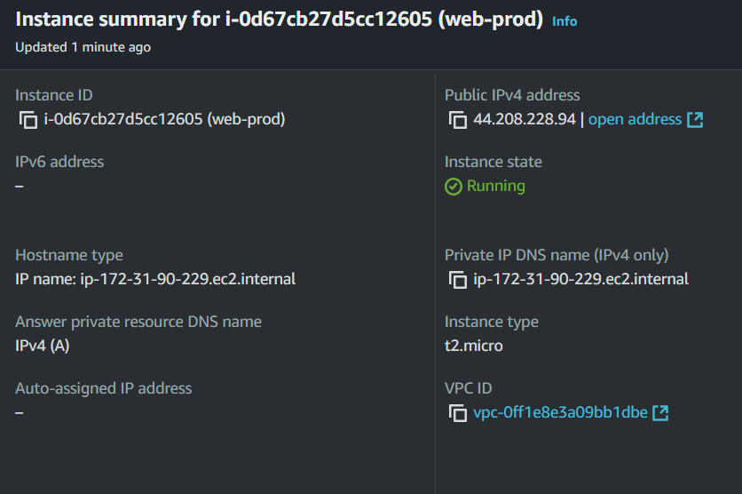Viewport: 742px width, 494px height.
Task: Click the Auto-assigned IP address label
Action: (x=103, y=387)
